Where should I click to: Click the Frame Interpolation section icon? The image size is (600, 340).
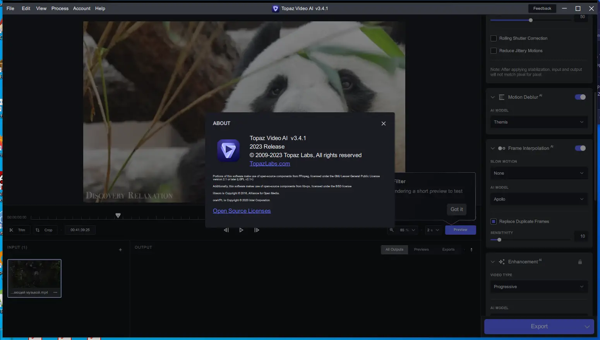502,148
